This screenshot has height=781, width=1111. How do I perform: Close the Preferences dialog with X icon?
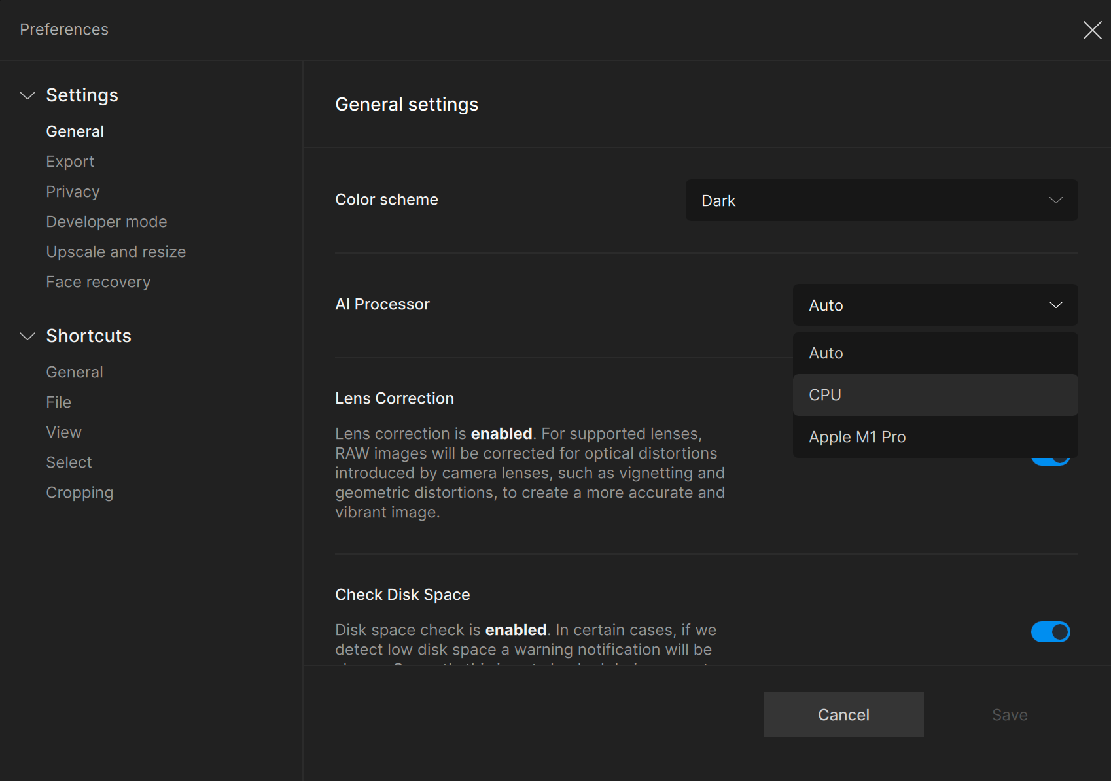click(x=1092, y=30)
